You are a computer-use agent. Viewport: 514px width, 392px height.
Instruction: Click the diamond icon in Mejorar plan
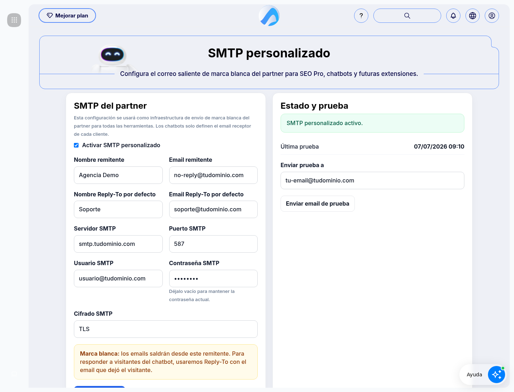50,16
